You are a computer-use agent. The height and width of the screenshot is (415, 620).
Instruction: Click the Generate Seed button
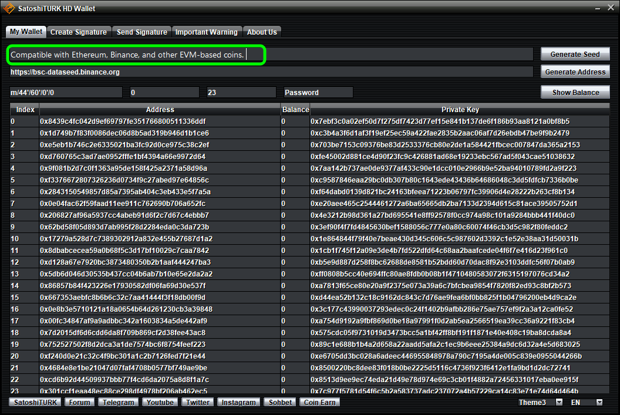click(x=575, y=54)
